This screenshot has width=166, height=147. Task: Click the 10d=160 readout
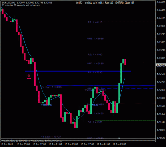119,3
